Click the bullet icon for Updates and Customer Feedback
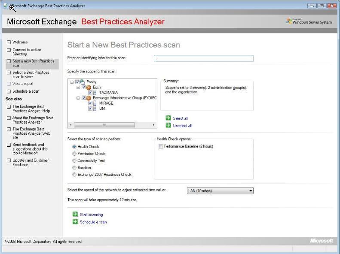 click(x=9, y=160)
